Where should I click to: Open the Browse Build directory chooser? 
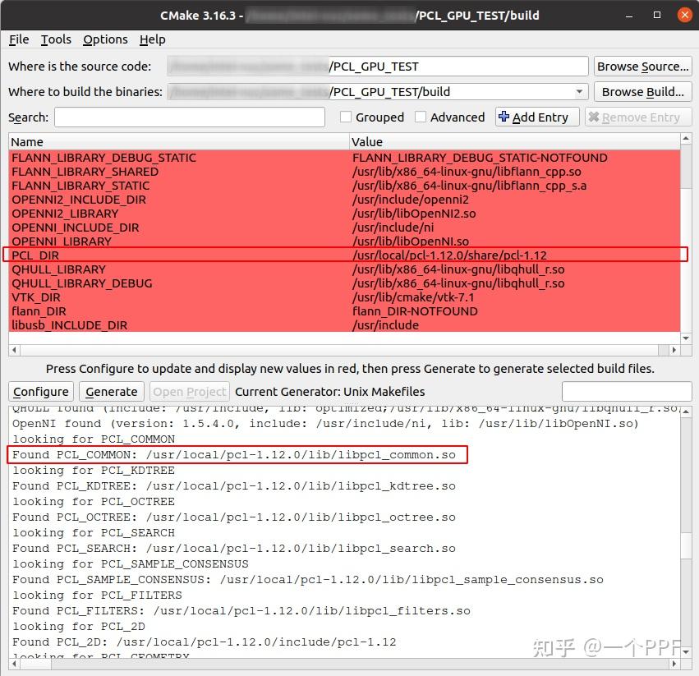coord(643,91)
